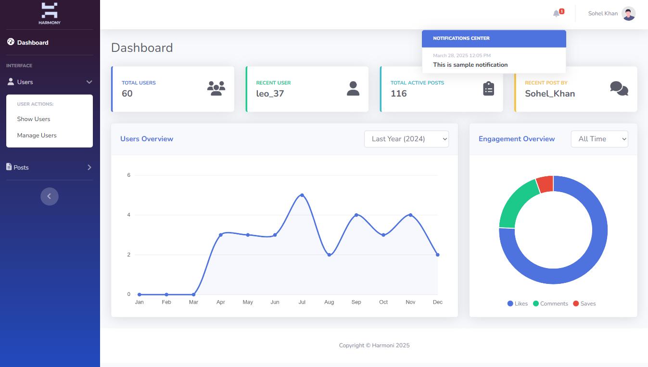
Task: Click the Engagement Overview heading
Action: [517, 139]
